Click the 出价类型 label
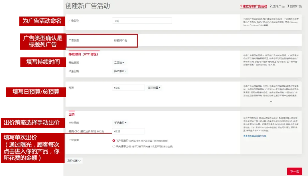308x176 pixels. click(74, 140)
